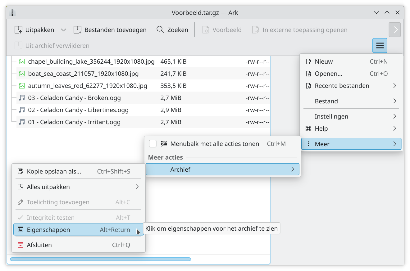Click the Zoeken magnifier icon
This screenshot has height=271, width=410.
pyautogui.click(x=160, y=30)
